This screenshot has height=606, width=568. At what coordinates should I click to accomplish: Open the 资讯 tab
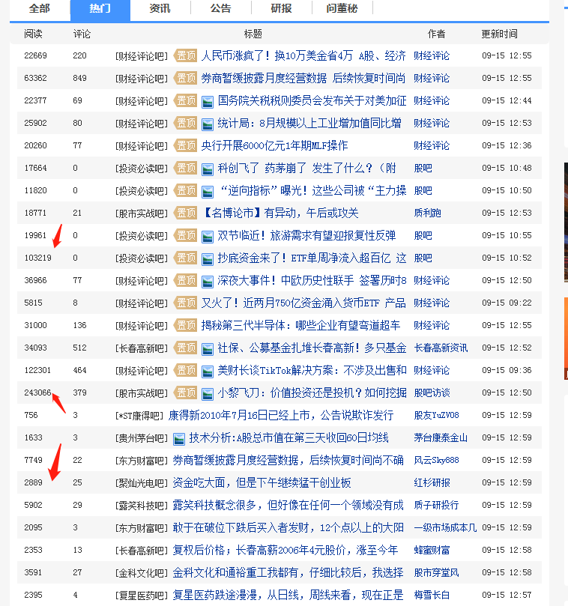(160, 8)
